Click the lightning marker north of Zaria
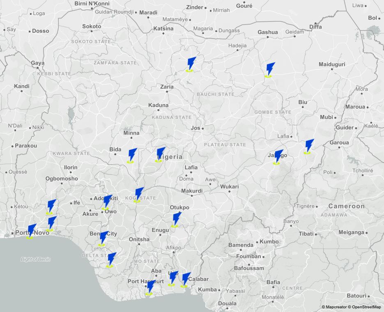 click(191, 64)
